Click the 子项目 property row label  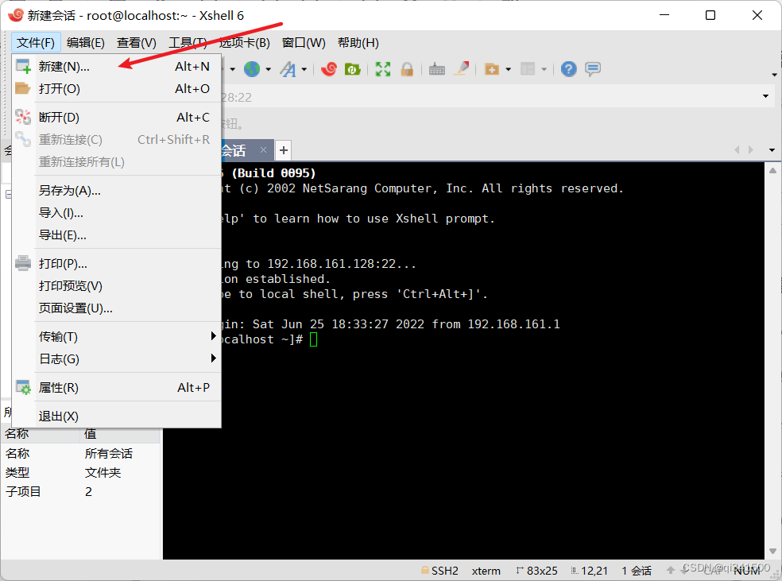click(x=23, y=492)
